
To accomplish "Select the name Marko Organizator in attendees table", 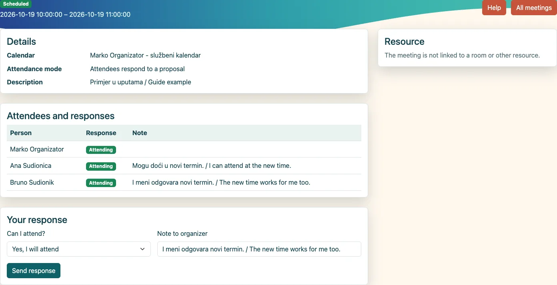I will (37, 149).
